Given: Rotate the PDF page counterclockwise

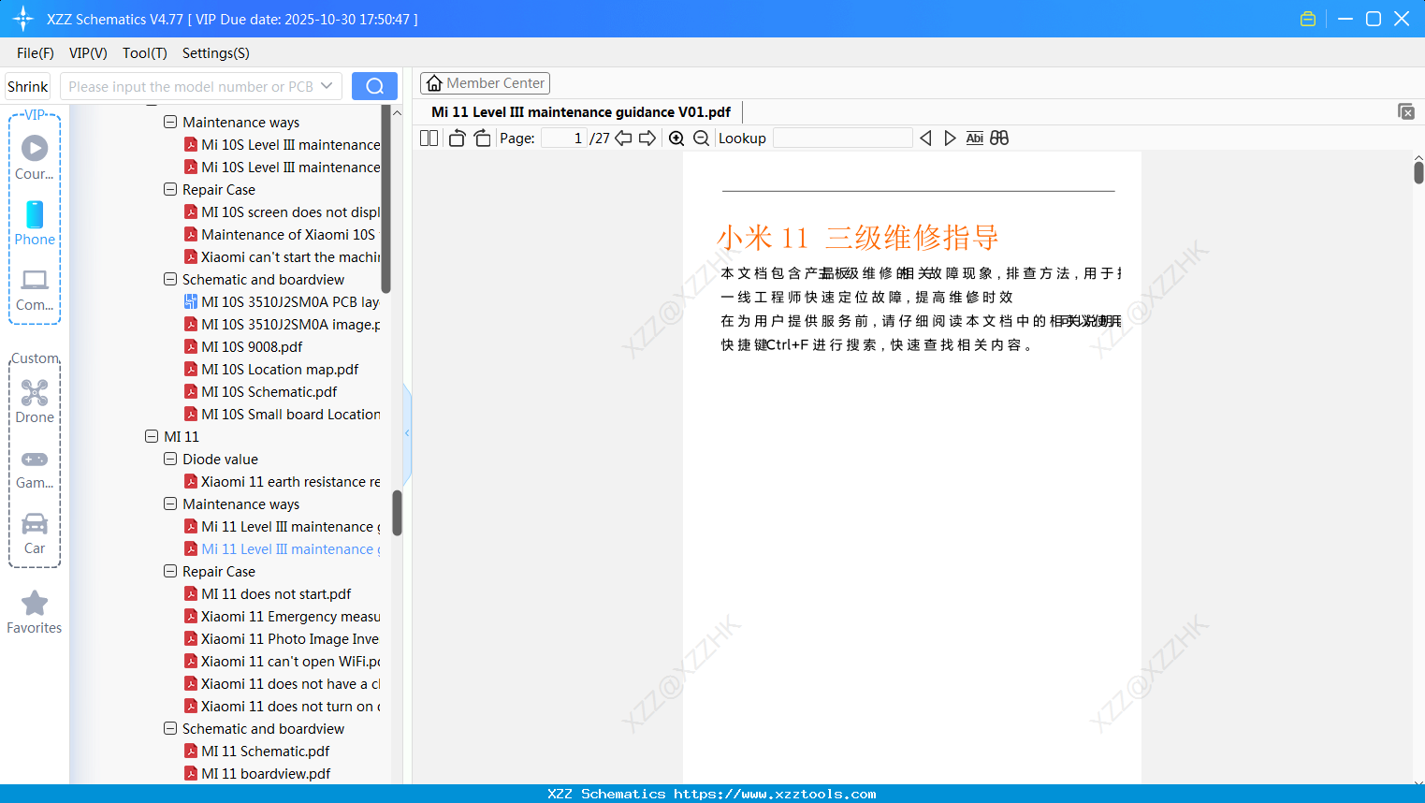Looking at the screenshot, I should pyautogui.click(x=456, y=138).
